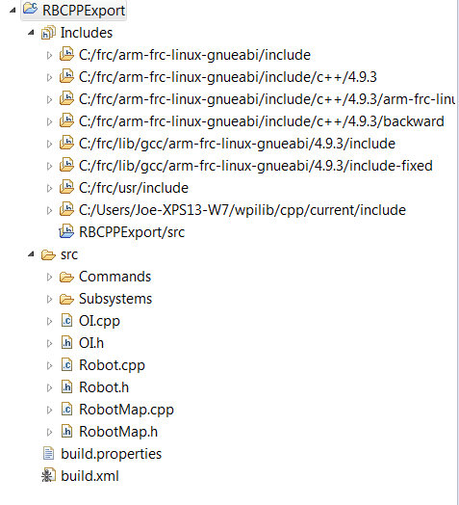
Task: Click the build.xml ant icon
Action: pos(48,476)
